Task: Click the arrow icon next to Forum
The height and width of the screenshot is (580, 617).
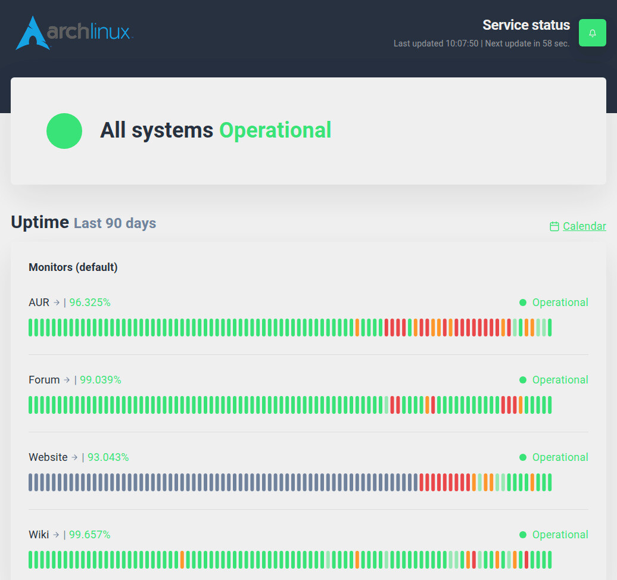Action: coord(67,380)
